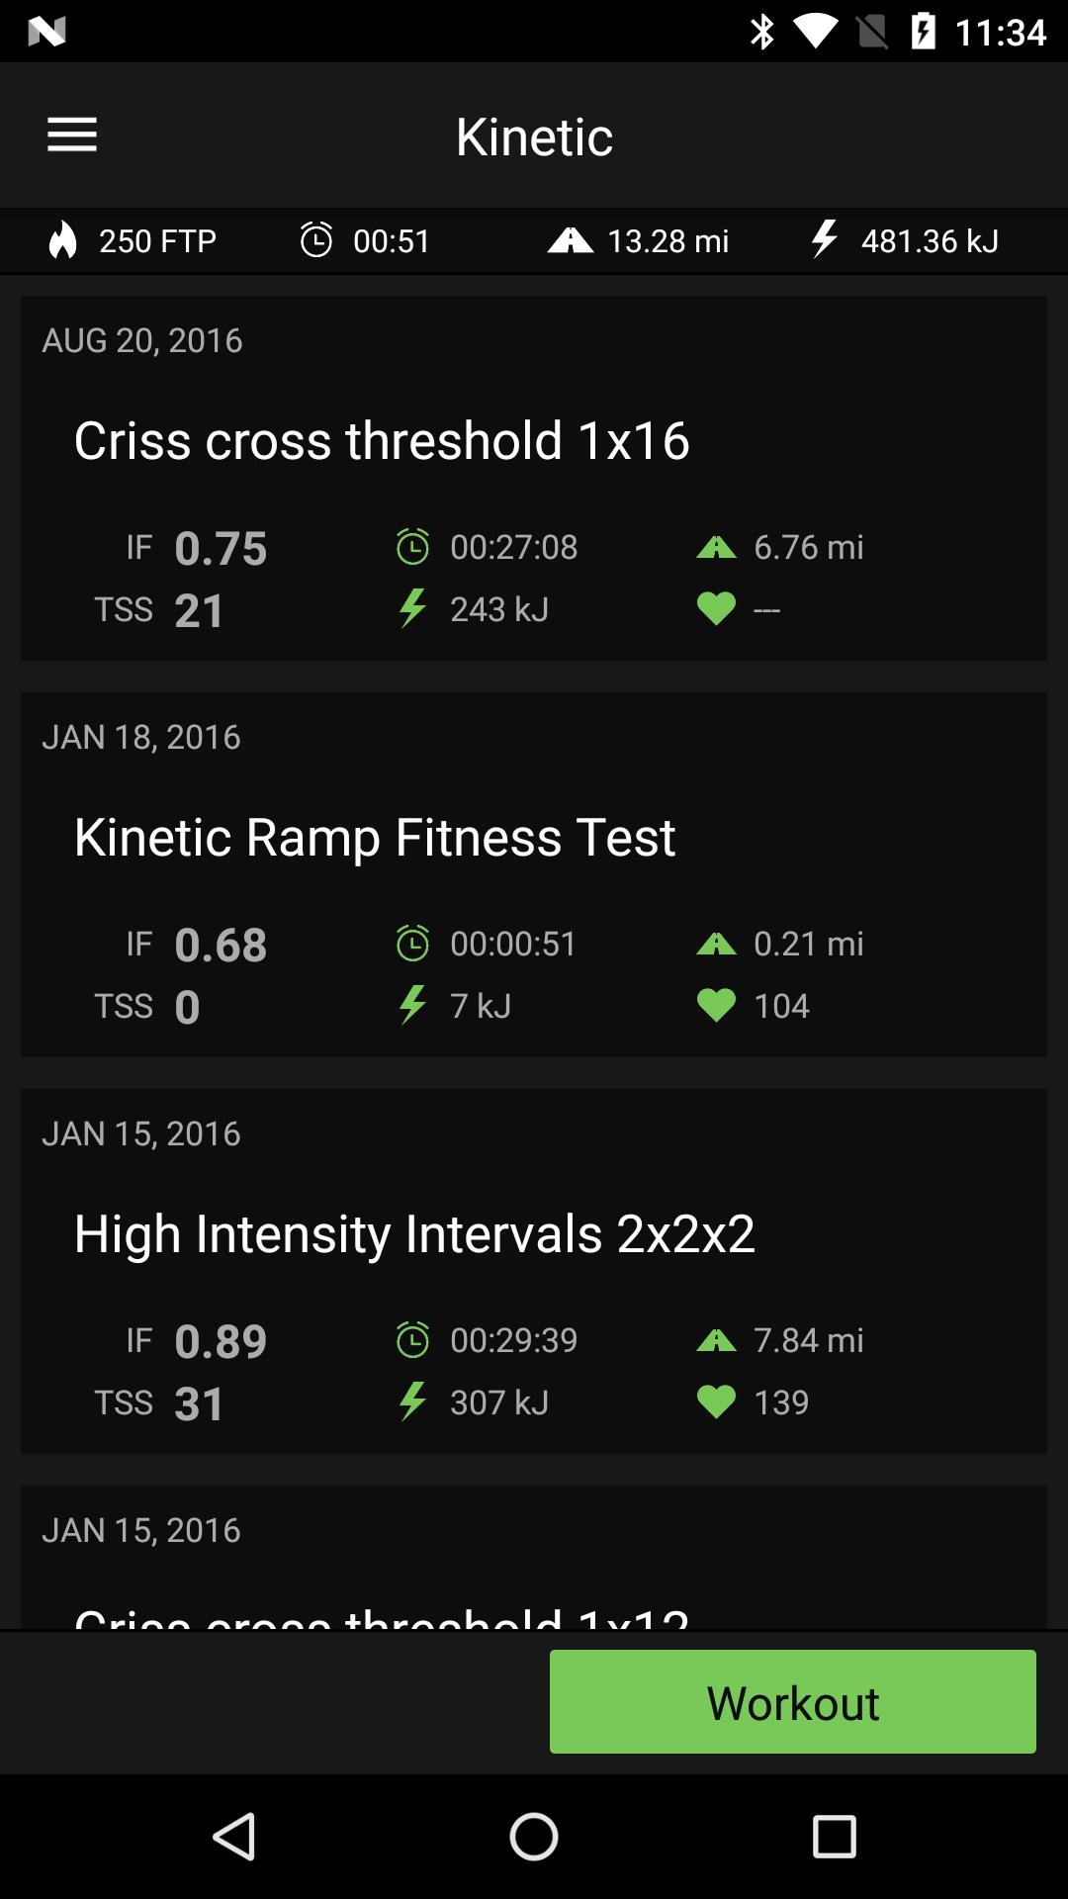The image size is (1068, 1899).
Task: Tap the 250 FTP summary value
Action: pyautogui.click(x=157, y=240)
